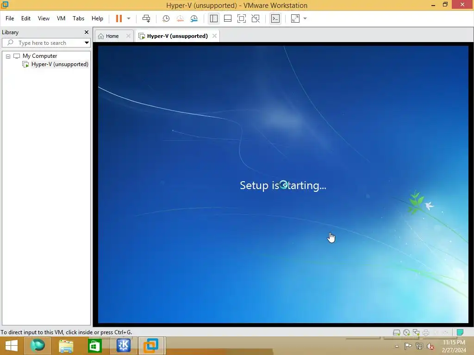
Task: Click the VMware Workstation taskbar icon
Action: [x=152, y=346]
